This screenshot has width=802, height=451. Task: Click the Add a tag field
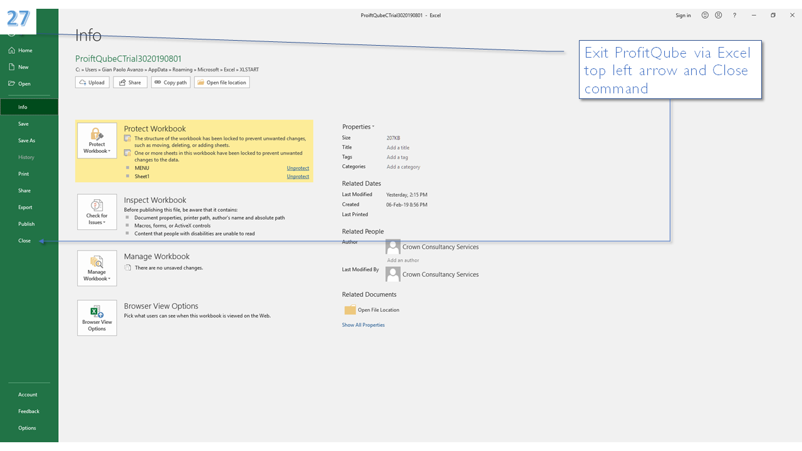(x=397, y=157)
